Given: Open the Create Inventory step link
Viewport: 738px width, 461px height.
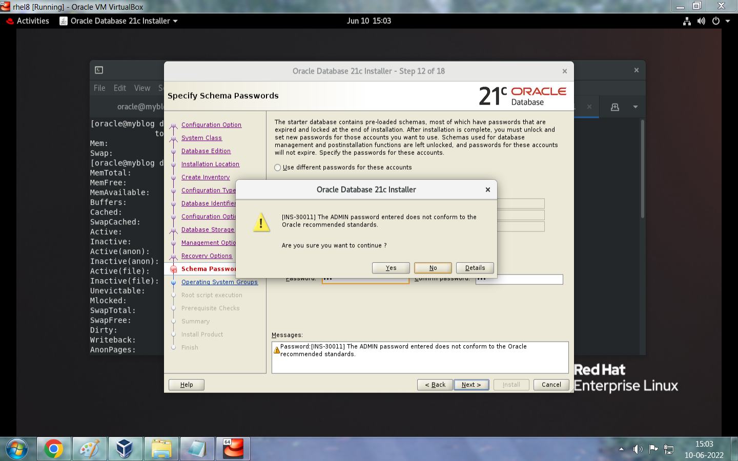Looking at the screenshot, I should (206, 177).
